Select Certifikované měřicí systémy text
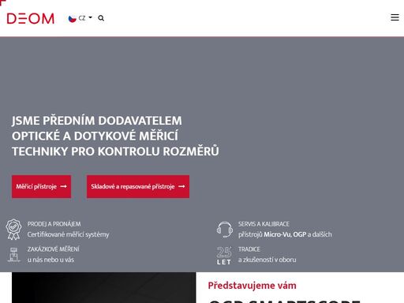This screenshot has height=303, width=404. click(x=68, y=234)
